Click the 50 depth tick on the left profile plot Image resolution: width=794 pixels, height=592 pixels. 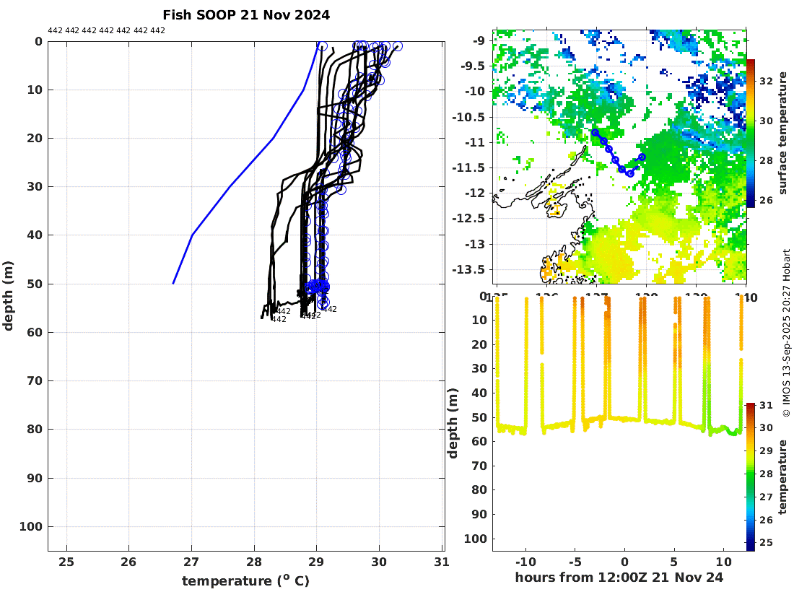[35, 284]
